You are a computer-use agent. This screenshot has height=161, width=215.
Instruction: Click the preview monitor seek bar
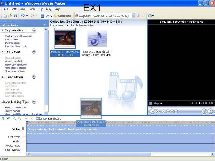click(x=181, y=107)
